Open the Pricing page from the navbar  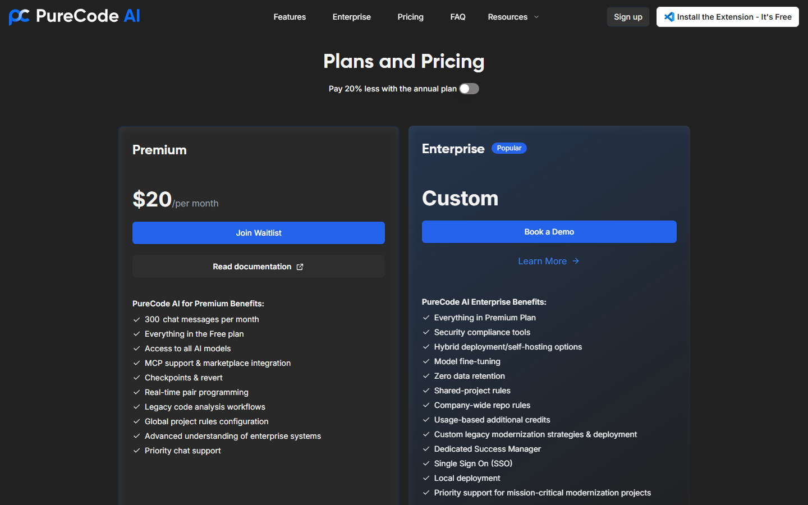coord(410,17)
